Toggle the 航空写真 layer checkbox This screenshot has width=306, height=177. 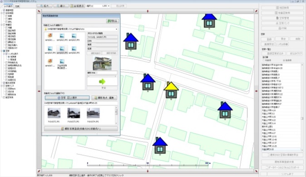tap(4, 98)
